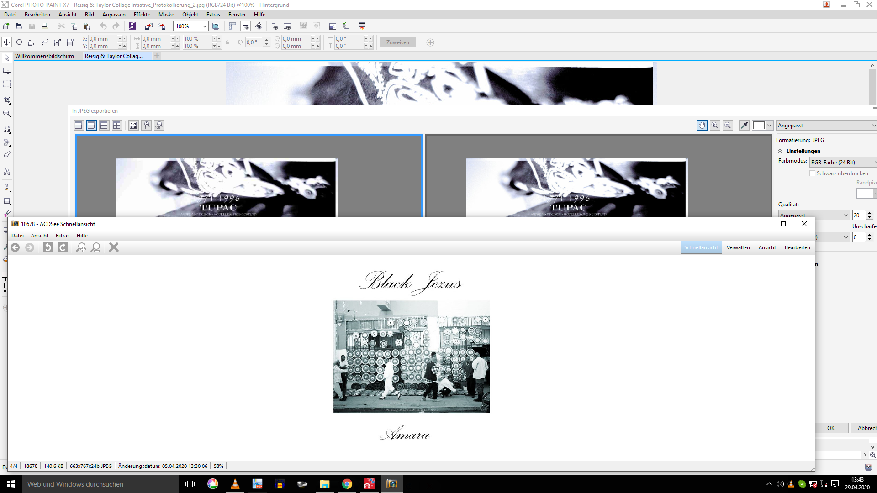Open the Angepasst preset dropdown
Screen dimensions: 877x493
pyautogui.click(x=826, y=126)
